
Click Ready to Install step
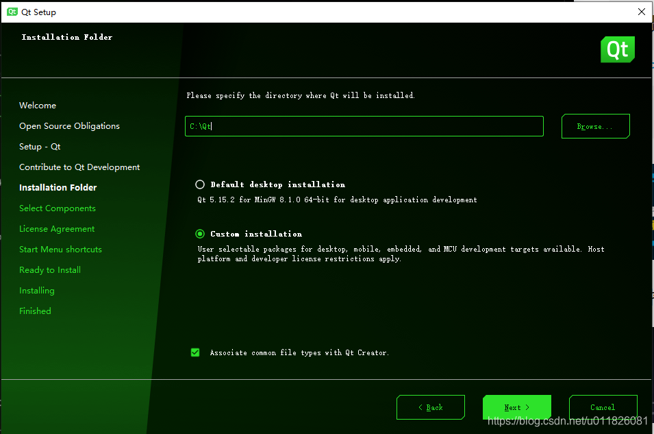[x=49, y=270]
